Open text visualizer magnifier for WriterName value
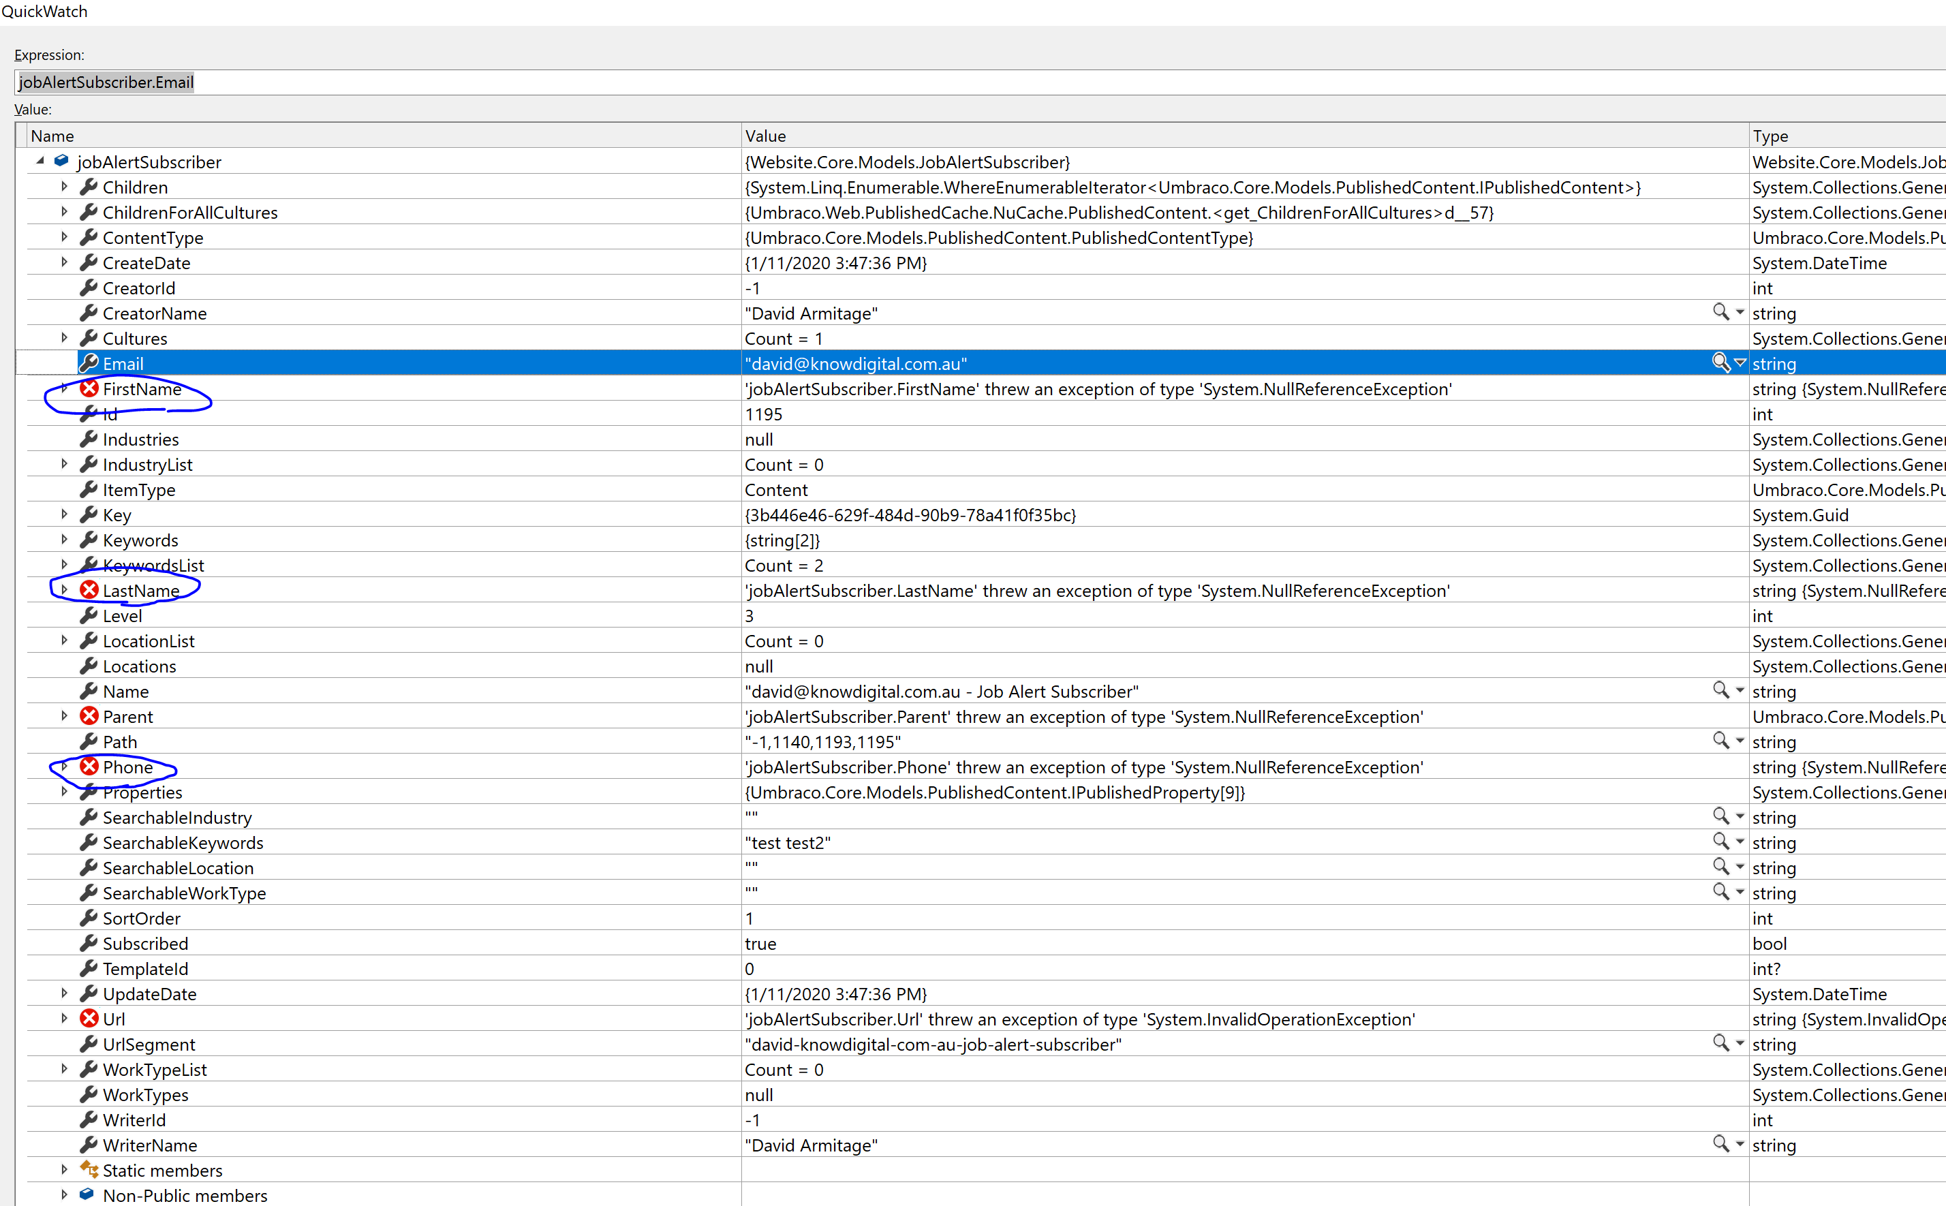 [1721, 1144]
